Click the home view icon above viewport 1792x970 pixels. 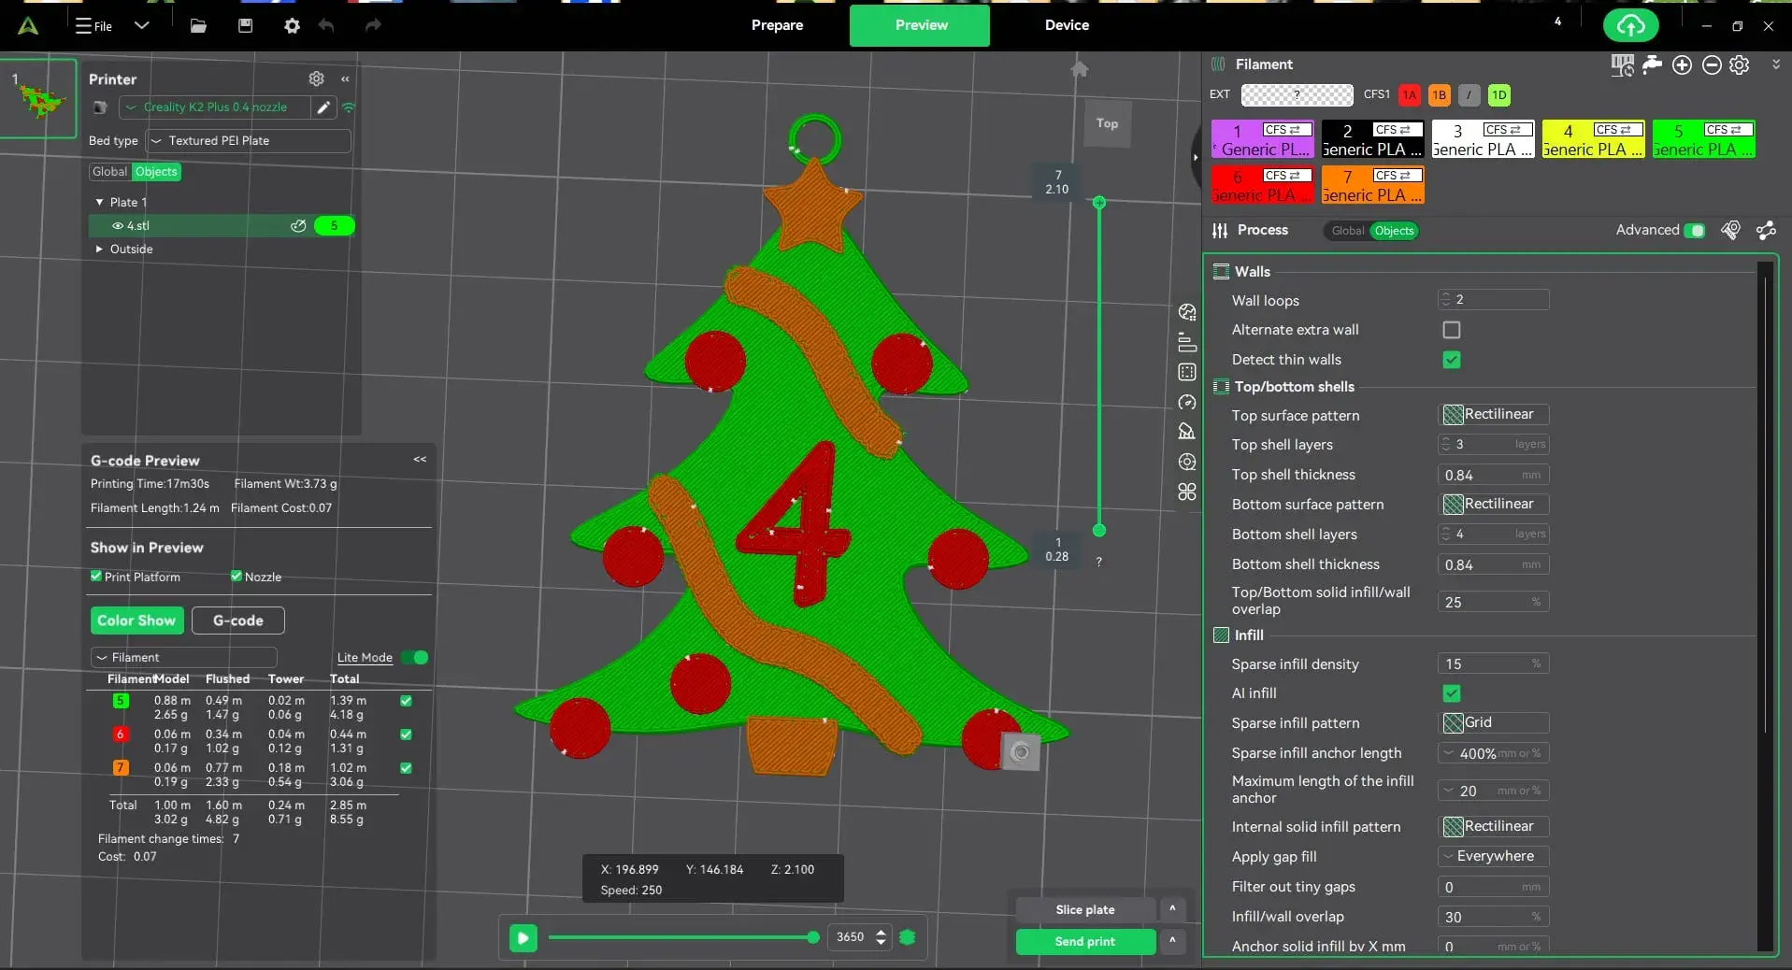1080,69
